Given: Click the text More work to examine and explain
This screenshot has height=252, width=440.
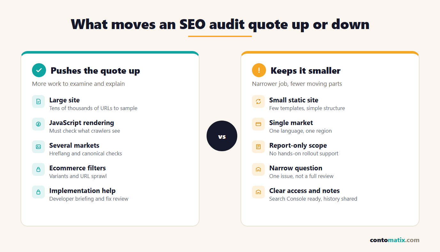Looking at the screenshot, I should 78,84.
